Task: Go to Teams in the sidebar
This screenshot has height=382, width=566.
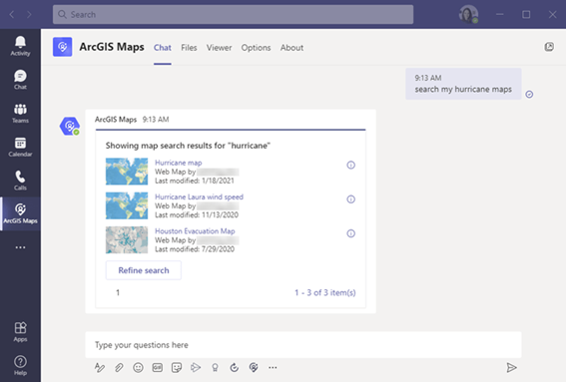Action: click(20, 114)
